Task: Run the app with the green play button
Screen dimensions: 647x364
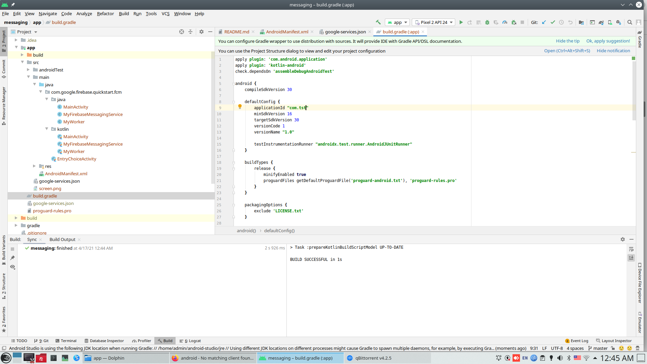Action: [x=461, y=22]
